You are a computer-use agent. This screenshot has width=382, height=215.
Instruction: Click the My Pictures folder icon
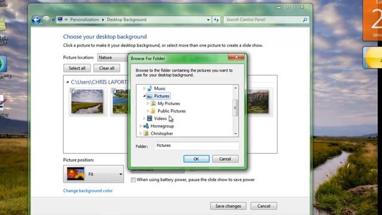(153, 103)
